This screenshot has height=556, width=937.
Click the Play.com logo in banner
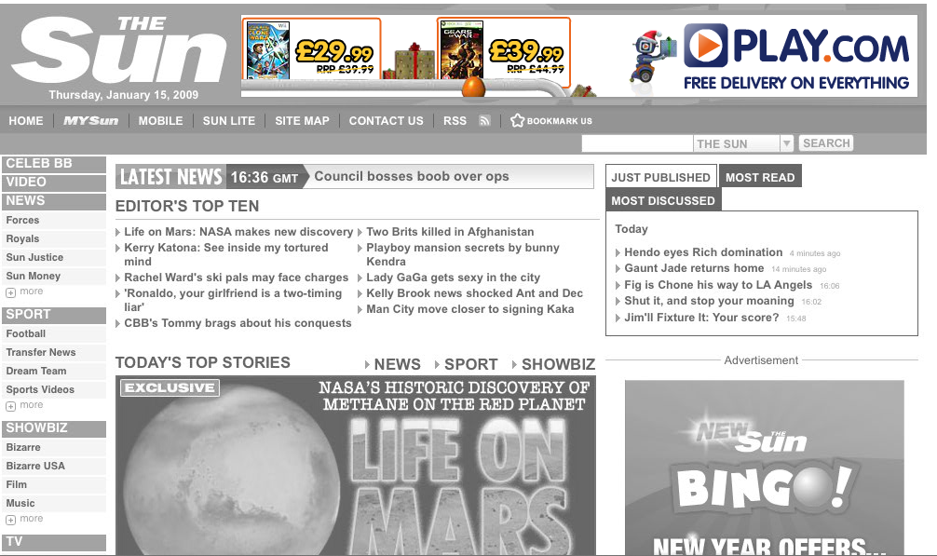pyautogui.click(x=796, y=47)
